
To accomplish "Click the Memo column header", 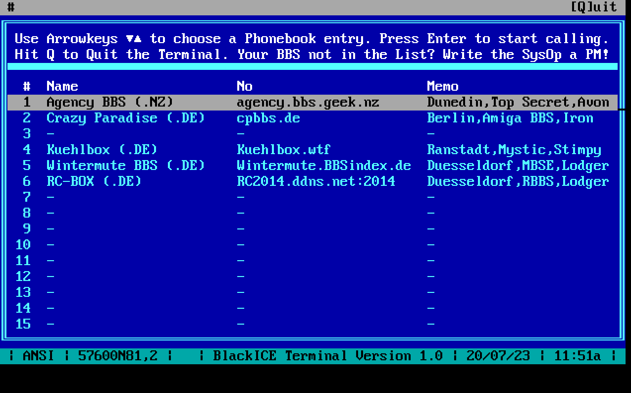I will [442, 86].
